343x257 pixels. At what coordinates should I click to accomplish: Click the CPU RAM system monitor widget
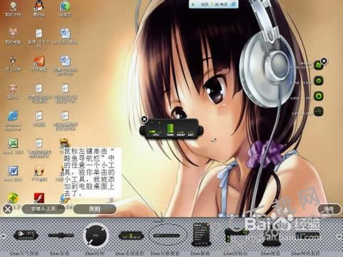(x=171, y=128)
